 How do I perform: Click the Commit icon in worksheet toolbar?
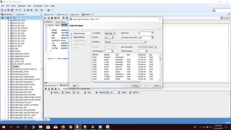(63, 18)
